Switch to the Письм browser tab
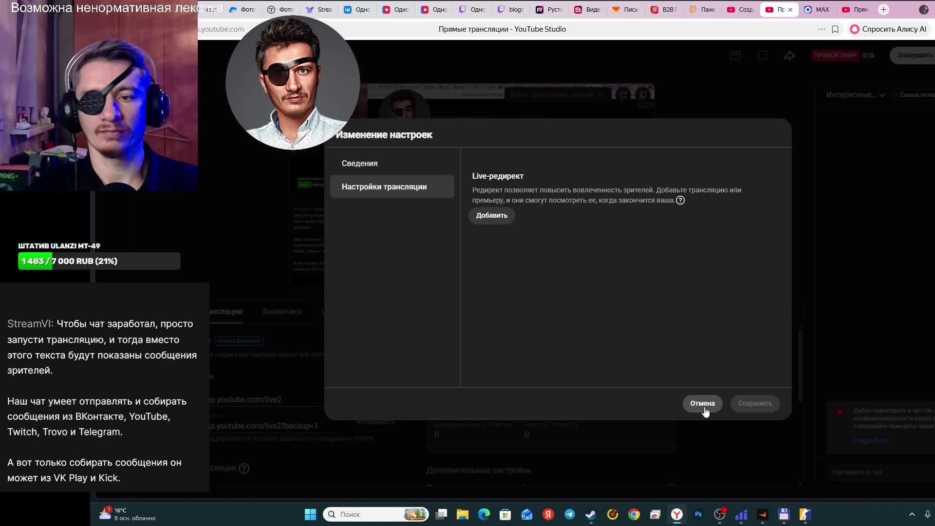935x526 pixels. 626,10
